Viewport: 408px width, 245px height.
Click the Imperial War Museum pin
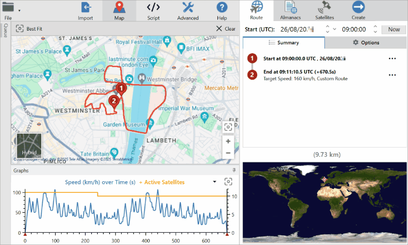coord(204,117)
